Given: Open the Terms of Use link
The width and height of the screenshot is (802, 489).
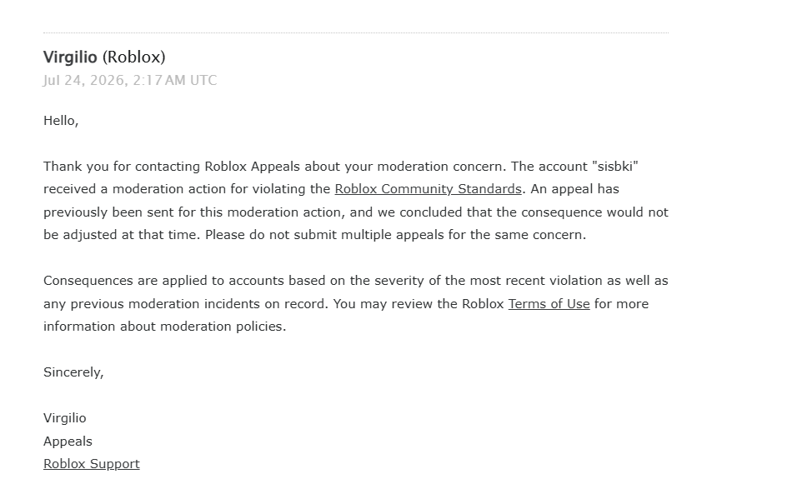Looking at the screenshot, I should pyautogui.click(x=549, y=304).
